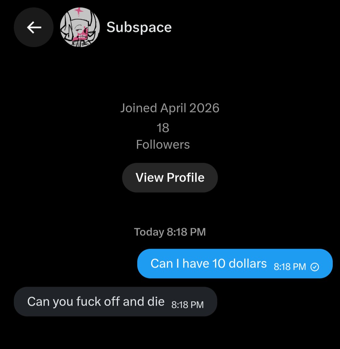Click the word 'dollars' in the sent message
The width and height of the screenshot is (340, 349).
click(247, 263)
